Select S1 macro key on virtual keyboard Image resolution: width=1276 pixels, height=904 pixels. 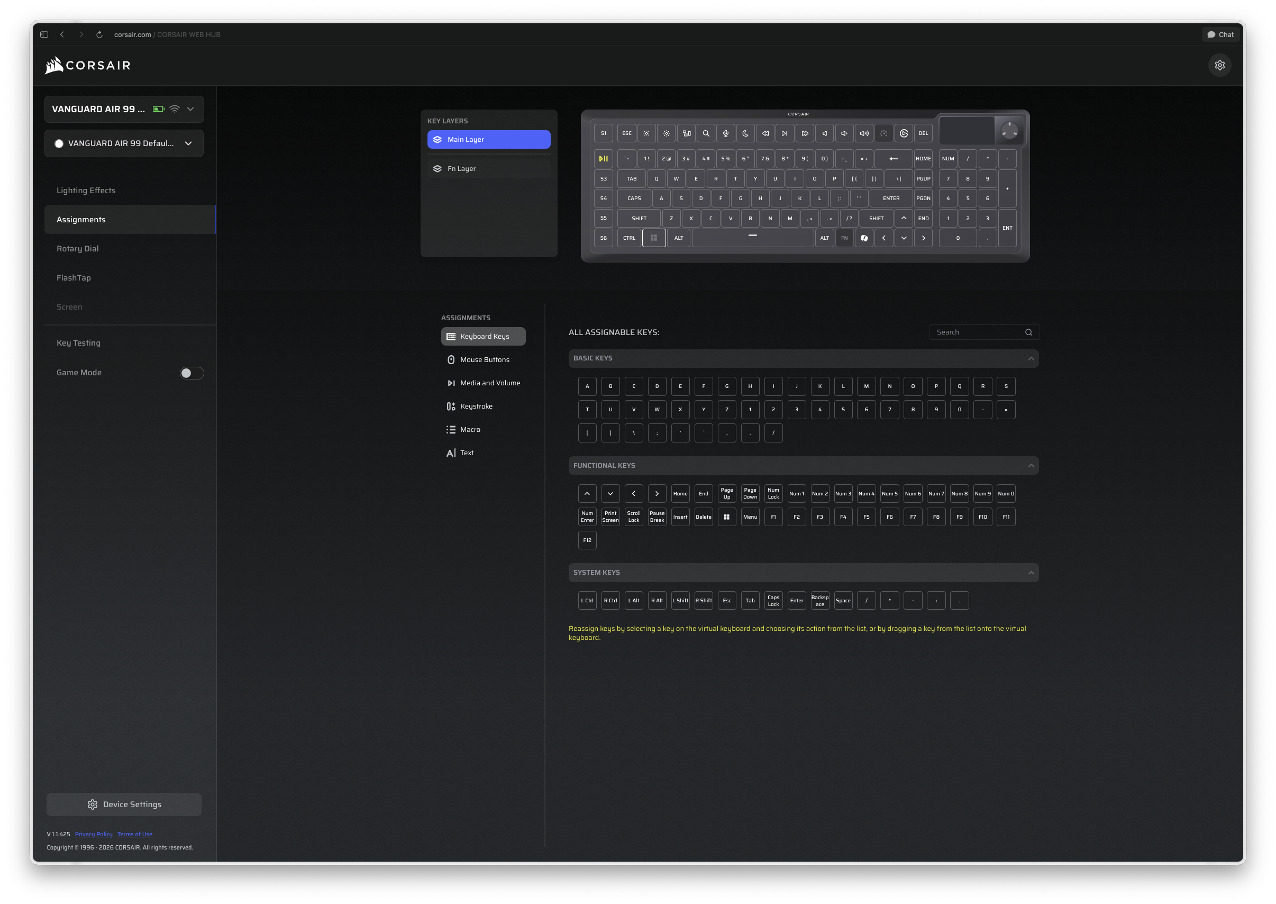(x=604, y=133)
